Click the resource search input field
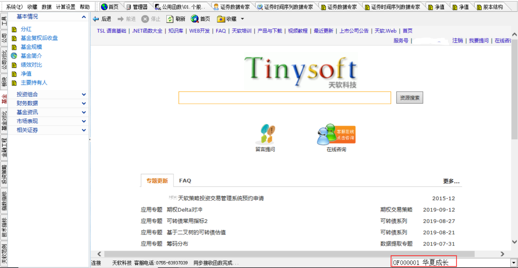Viewport: 518px width, 268px height. tap(285, 98)
